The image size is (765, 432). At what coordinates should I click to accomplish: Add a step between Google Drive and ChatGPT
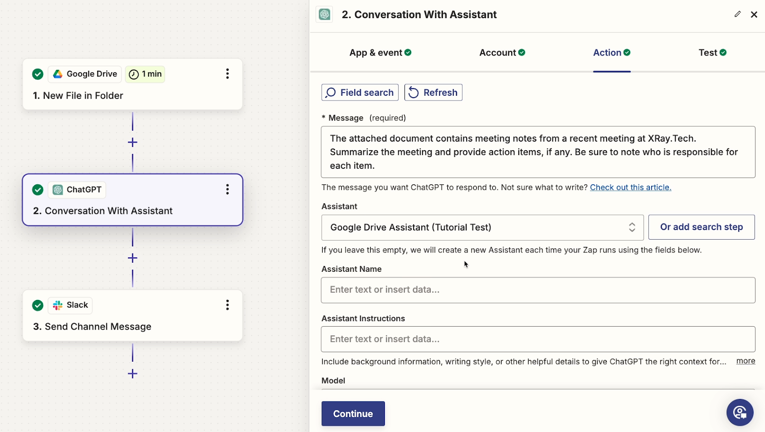click(x=132, y=142)
